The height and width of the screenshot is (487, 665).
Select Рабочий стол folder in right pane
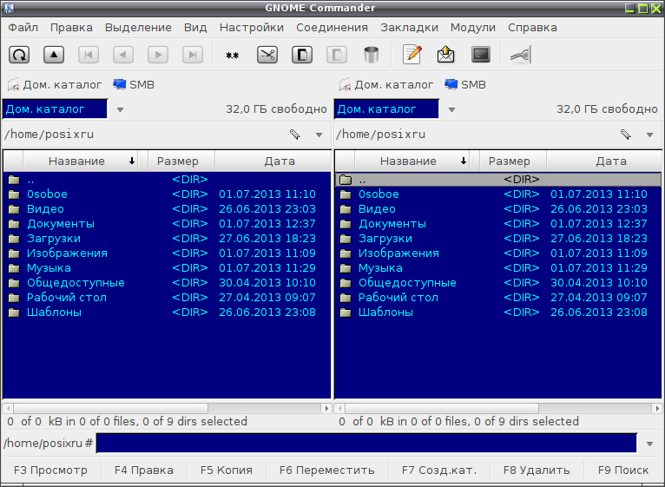pos(498,298)
